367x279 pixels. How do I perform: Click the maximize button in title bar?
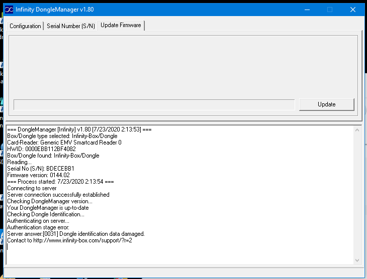pyautogui.click(x=330, y=10)
